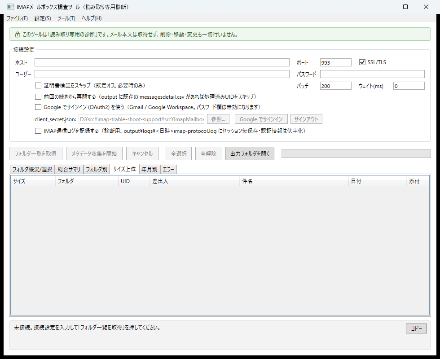Maximize the window
440x359 pixels.
(x=405, y=7)
